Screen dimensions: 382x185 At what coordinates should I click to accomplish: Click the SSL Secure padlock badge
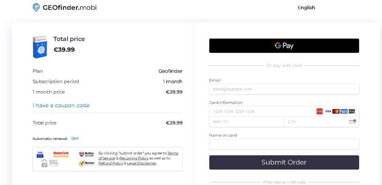coord(50,163)
